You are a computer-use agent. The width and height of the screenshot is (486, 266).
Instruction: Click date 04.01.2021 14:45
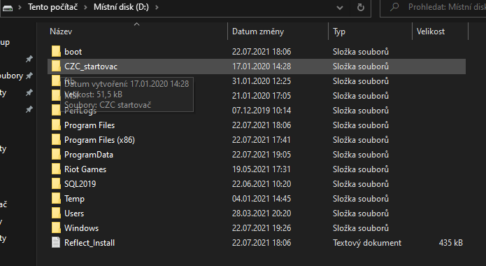pos(262,199)
